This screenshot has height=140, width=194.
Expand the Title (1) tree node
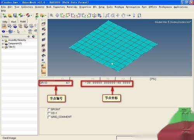pyautogui.click(x=3, y=47)
